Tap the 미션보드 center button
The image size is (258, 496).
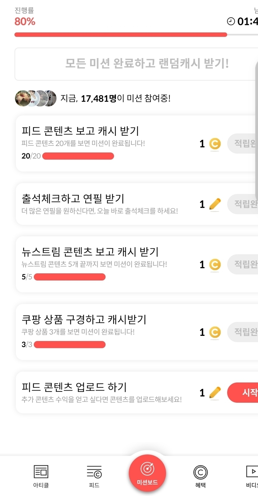click(x=147, y=473)
